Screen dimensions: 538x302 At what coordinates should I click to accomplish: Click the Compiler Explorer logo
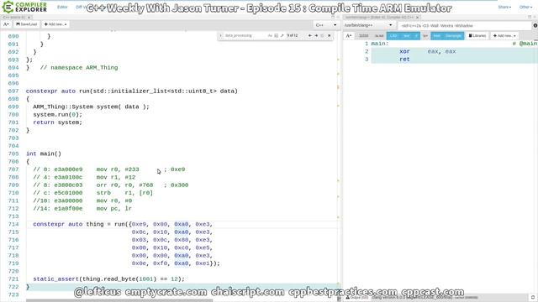coord(24,7)
